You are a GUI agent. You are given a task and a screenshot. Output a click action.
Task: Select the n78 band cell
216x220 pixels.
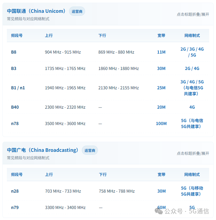[15, 124]
